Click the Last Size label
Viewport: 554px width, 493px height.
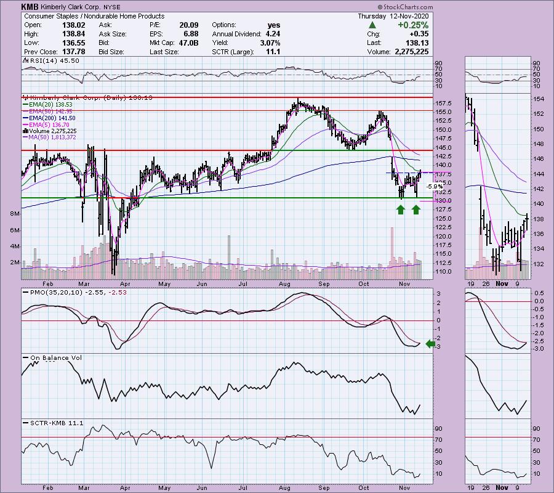point(164,52)
